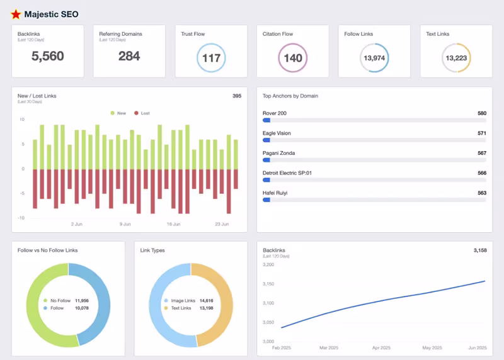
Task: Click the Trust Flow circular gauge showing 117
Action: pyautogui.click(x=211, y=58)
